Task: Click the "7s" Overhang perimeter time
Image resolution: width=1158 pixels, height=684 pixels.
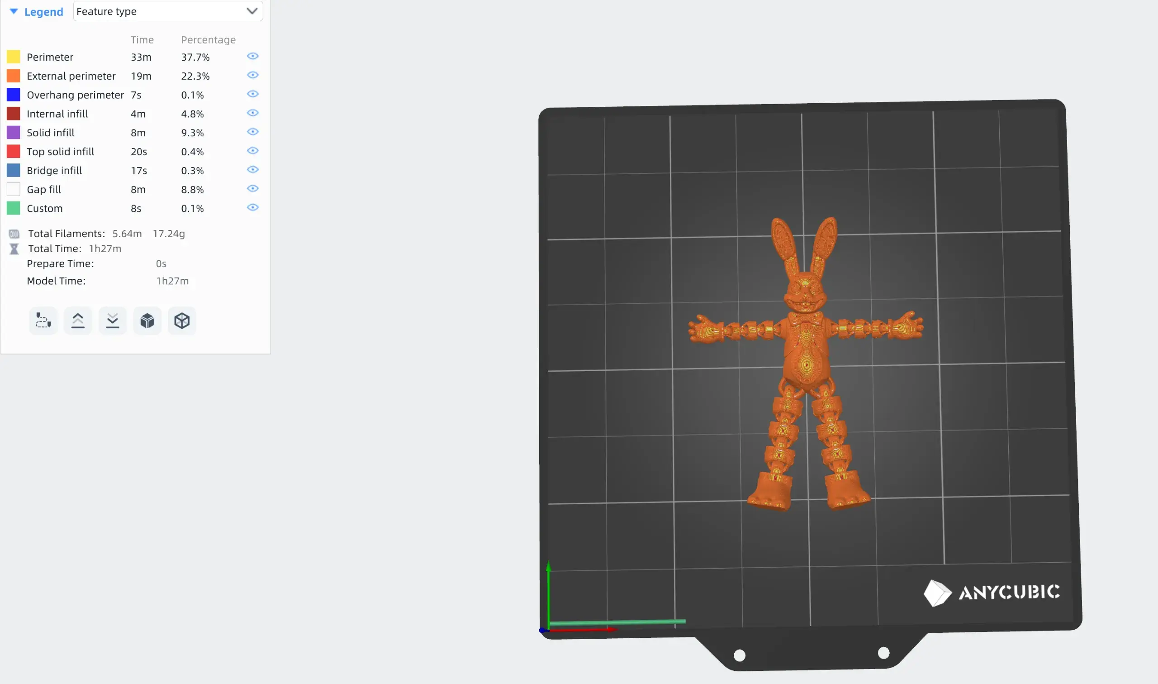Action: coord(136,95)
